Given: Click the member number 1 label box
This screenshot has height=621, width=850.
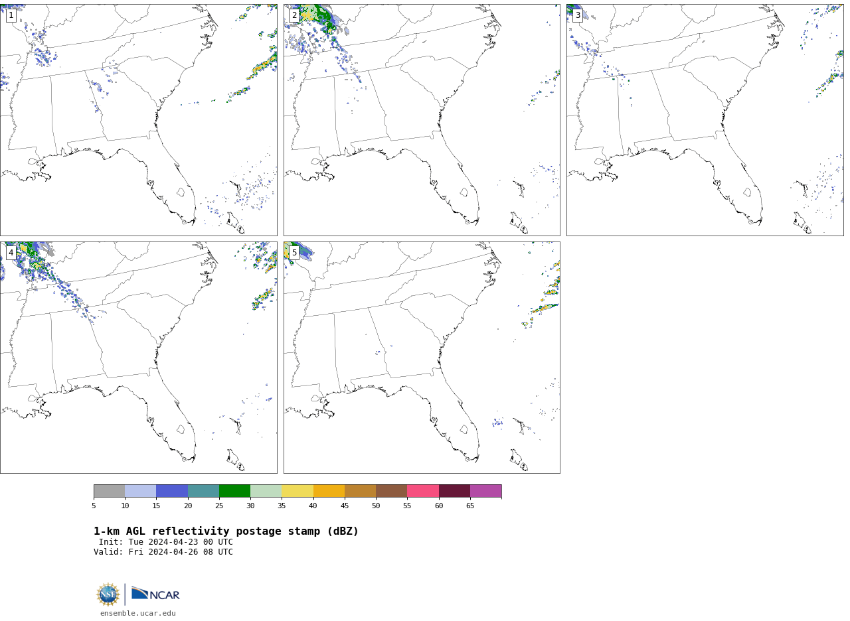Looking at the screenshot, I should [11, 15].
